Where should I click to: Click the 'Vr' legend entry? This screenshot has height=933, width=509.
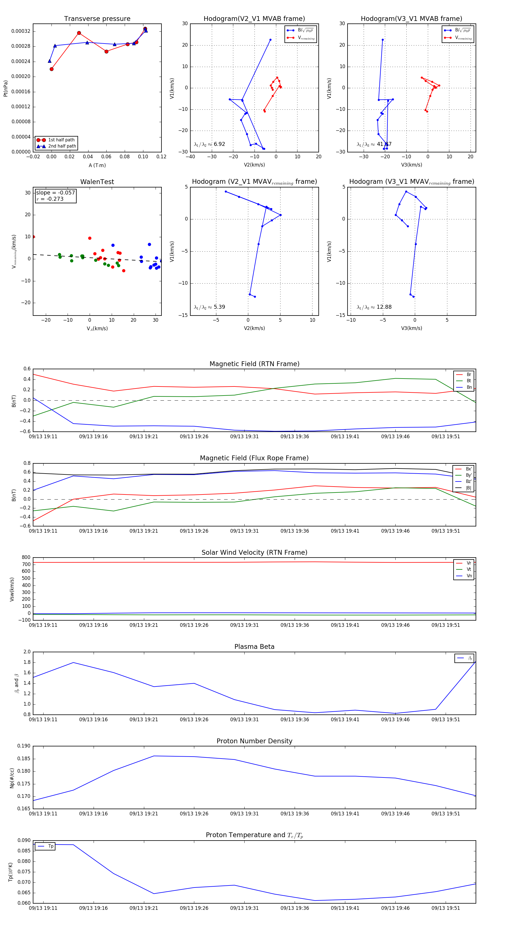click(464, 563)
